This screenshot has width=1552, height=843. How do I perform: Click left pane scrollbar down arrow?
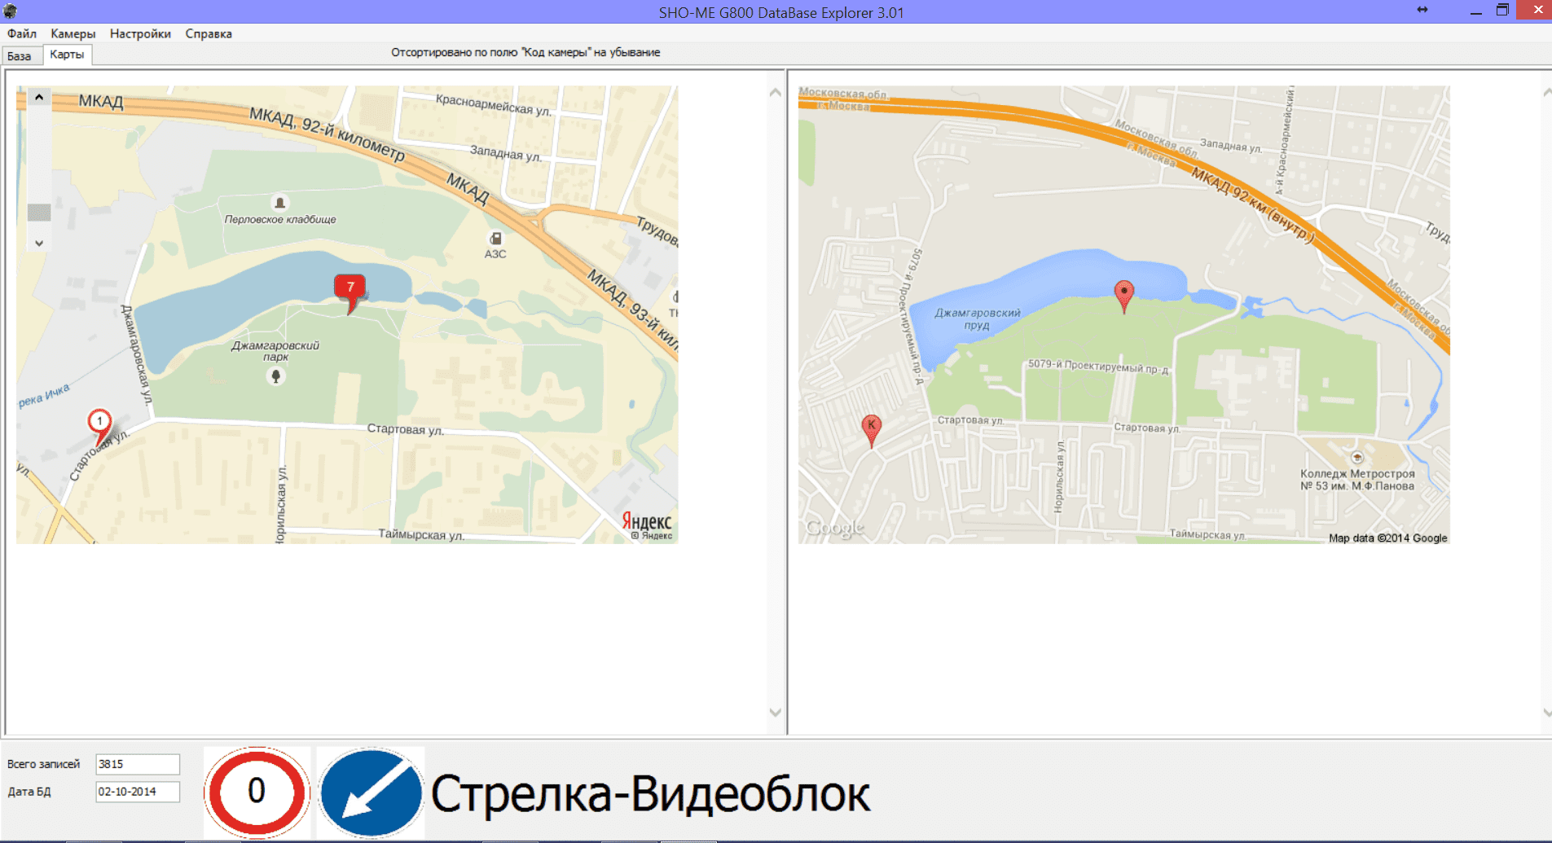pyautogui.click(x=775, y=713)
